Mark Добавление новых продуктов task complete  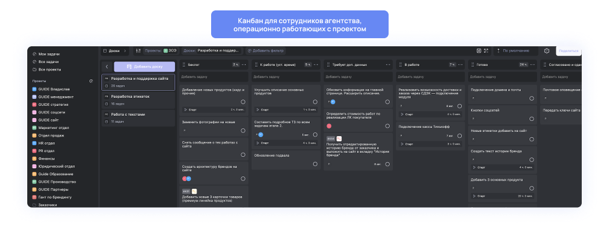point(243,102)
